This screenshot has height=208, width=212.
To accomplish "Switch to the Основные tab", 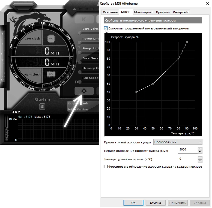I will tap(110, 12).
